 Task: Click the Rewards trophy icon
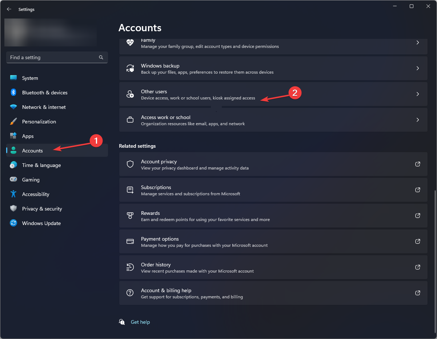pyautogui.click(x=130, y=216)
